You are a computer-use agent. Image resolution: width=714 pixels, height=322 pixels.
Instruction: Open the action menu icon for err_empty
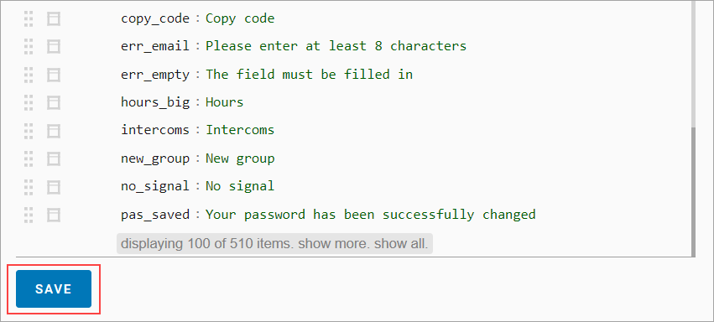pos(54,75)
